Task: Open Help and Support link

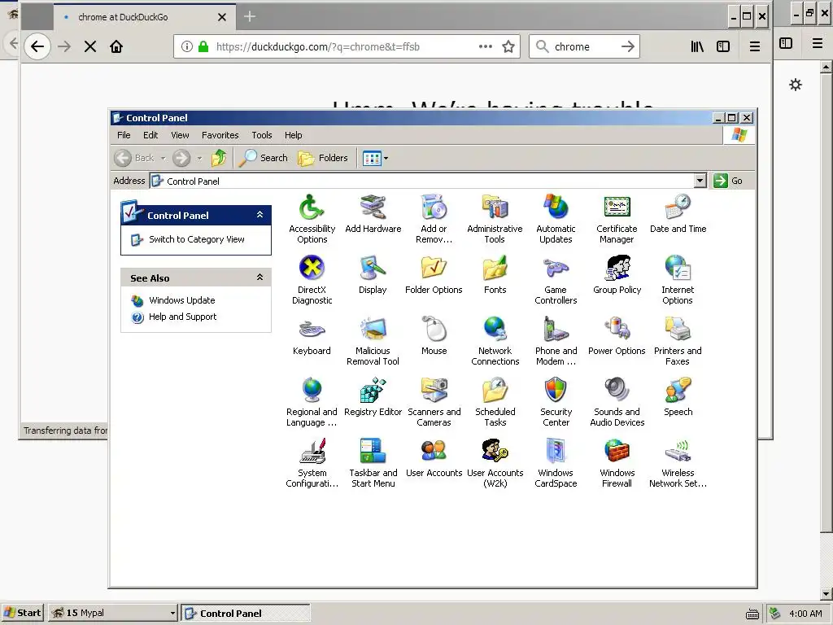Action: point(182,317)
